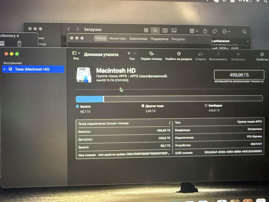Click the blue used-space bar segment
Viewport: 269px width, 202px height.
tap(90, 99)
